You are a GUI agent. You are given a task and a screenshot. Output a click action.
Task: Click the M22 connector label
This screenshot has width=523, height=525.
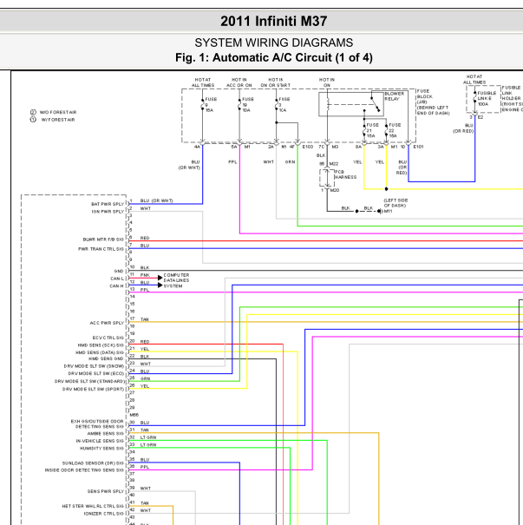coord(334,164)
